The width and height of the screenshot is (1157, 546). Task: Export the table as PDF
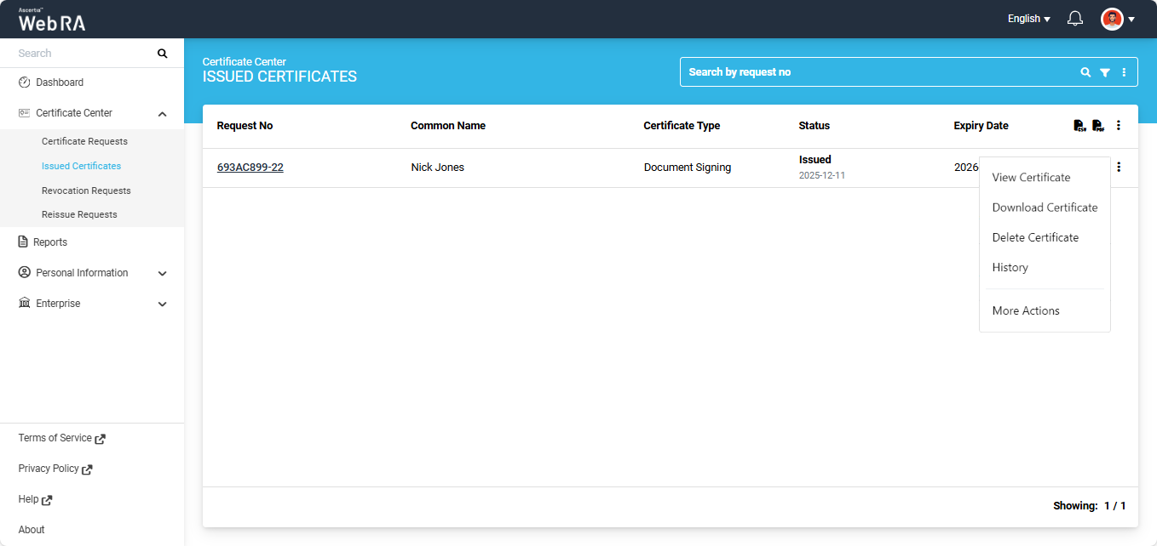(x=1098, y=126)
